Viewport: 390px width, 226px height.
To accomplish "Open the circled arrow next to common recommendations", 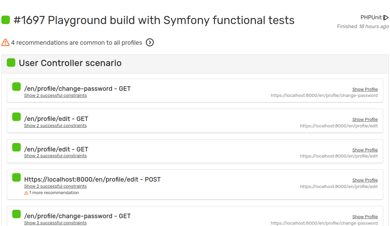I will point(149,43).
